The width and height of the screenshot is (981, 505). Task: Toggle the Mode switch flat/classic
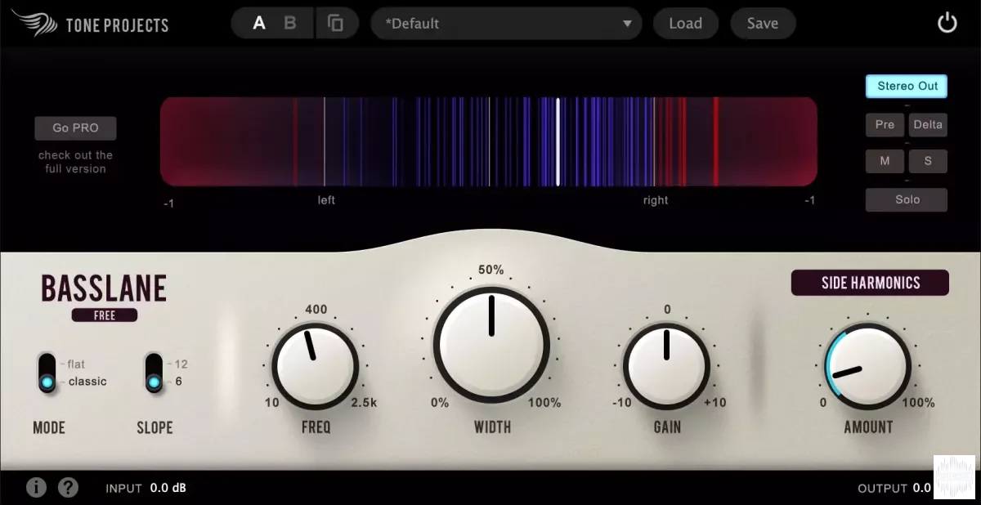click(47, 373)
